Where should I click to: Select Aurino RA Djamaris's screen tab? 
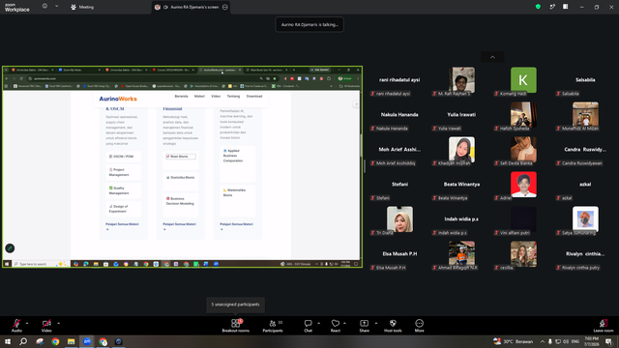pos(192,7)
